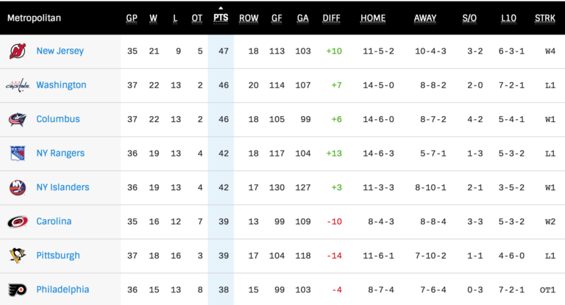
Task: Click the Columbus Blue Jackets logo
Action: pos(18,119)
